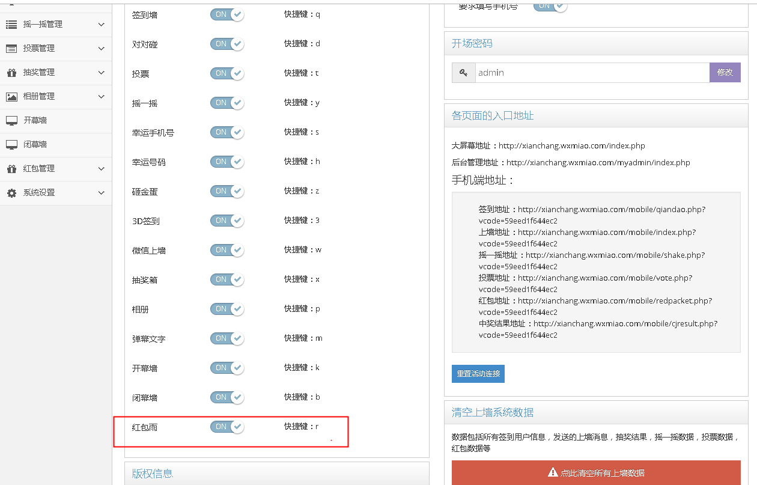This screenshot has height=485, width=757.
Task: Focus the admin password input field
Action: pyautogui.click(x=592, y=73)
